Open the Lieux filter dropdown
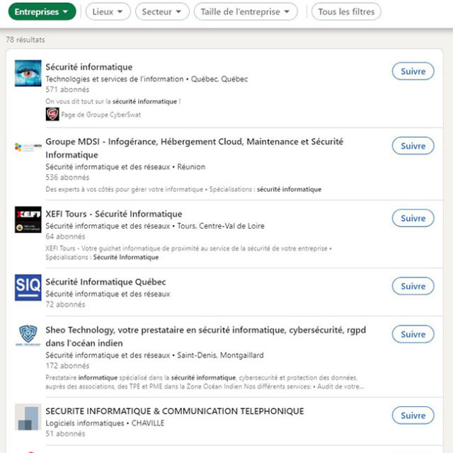Image resolution: width=453 pixels, height=453 pixels. [108, 11]
